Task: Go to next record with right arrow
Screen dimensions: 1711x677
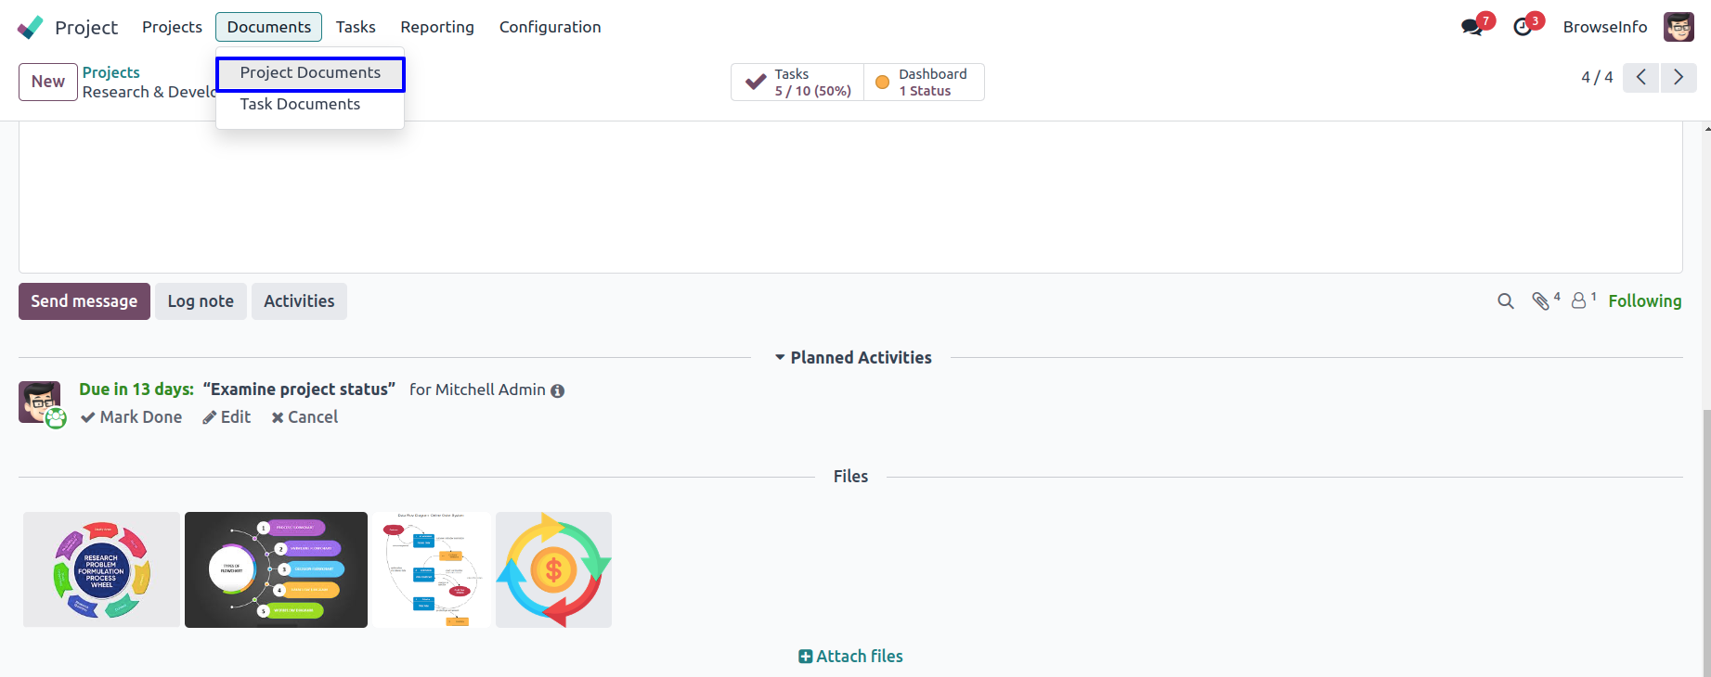Action: tap(1679, 78)
